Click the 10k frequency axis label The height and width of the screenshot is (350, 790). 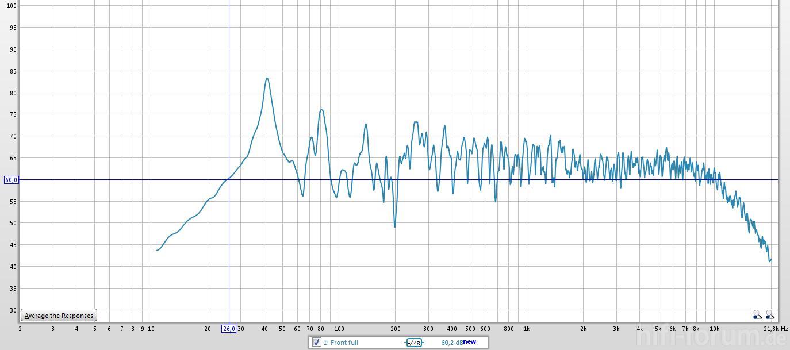714,329
